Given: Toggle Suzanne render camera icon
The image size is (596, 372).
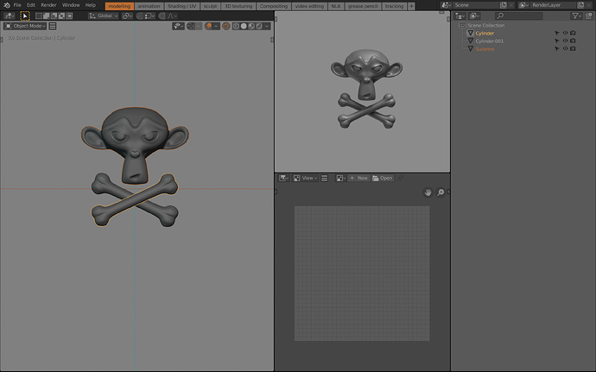Looking at the screenshot, I should [573, 48].
